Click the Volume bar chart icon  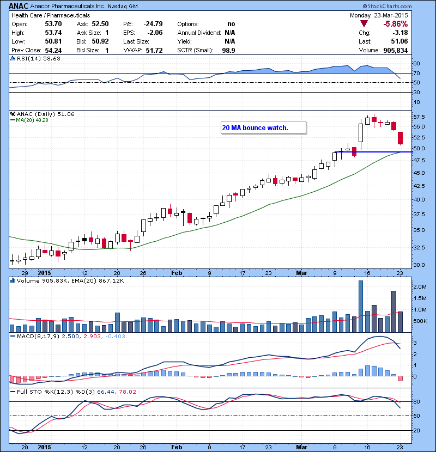[x=13, y=280]
